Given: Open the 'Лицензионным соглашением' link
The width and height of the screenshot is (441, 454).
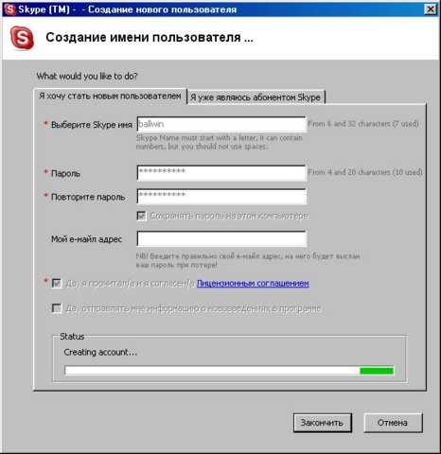Looking at the screenshot, I should pyautogui.click(x=253, y=284).
